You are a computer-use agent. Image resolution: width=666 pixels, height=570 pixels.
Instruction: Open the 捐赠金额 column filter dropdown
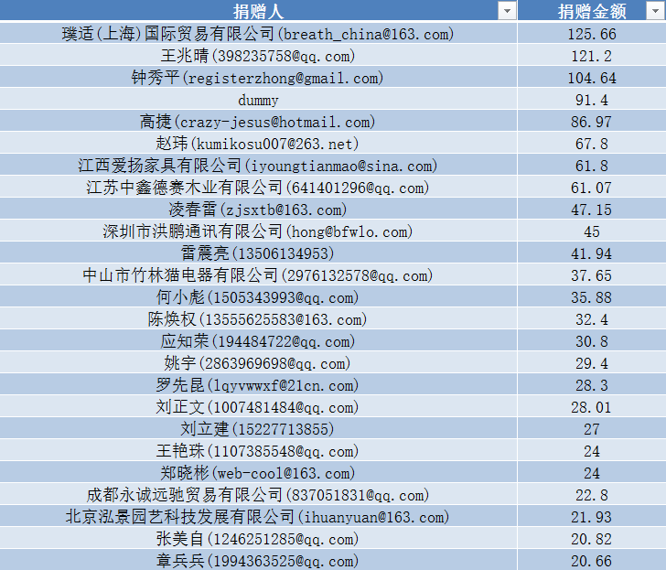click(x=655, y=11)
